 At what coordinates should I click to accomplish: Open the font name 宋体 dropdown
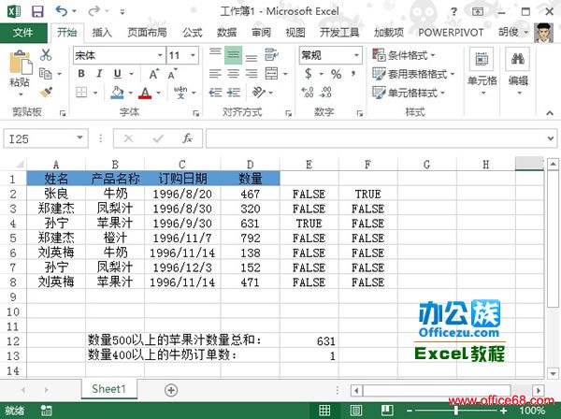[160, 55]
